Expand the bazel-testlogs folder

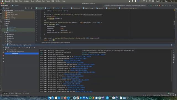(x=4, y=18)
